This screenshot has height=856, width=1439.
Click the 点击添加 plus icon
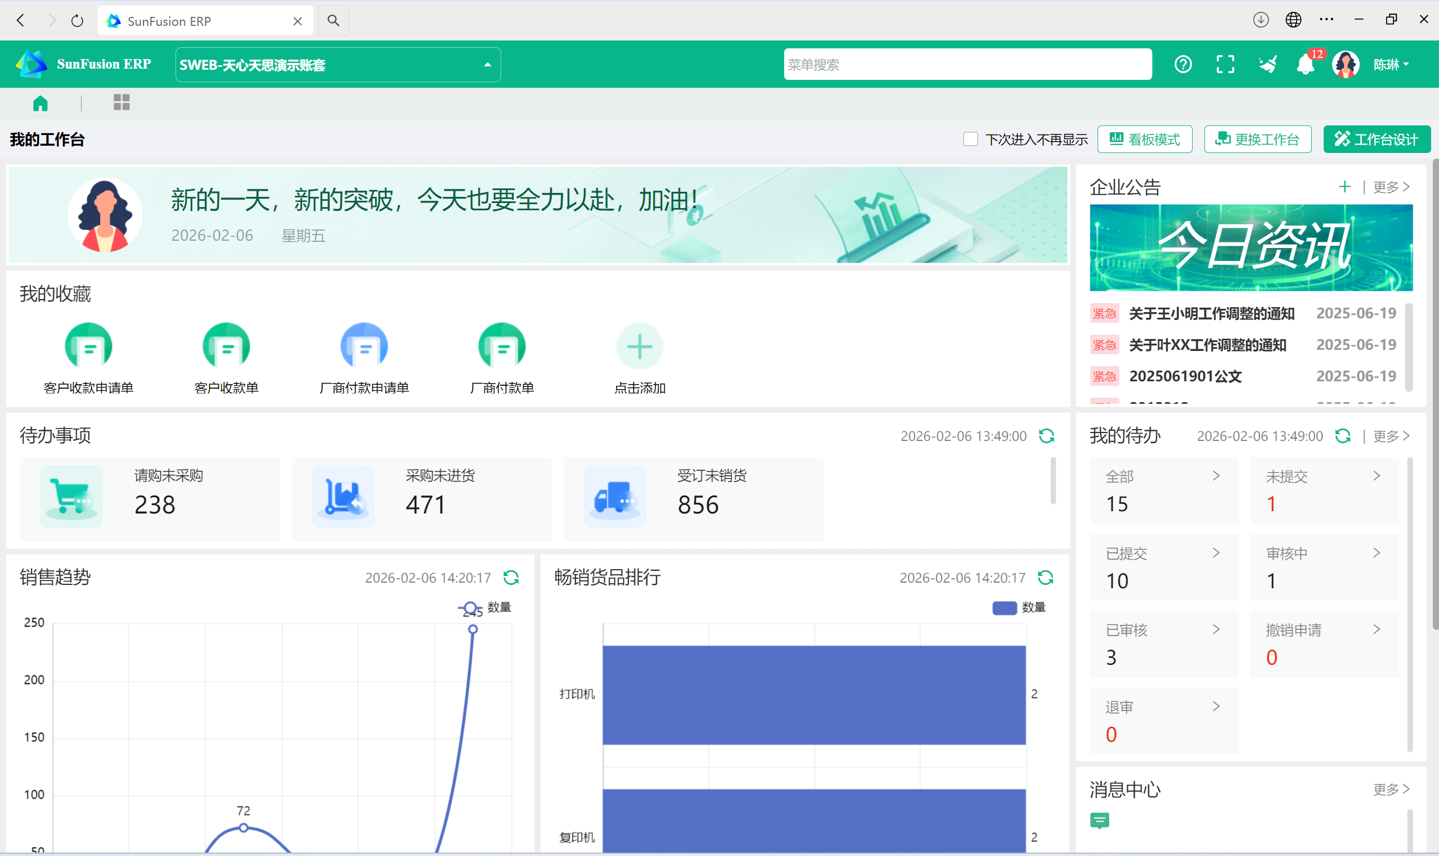(x=639, y=346)
